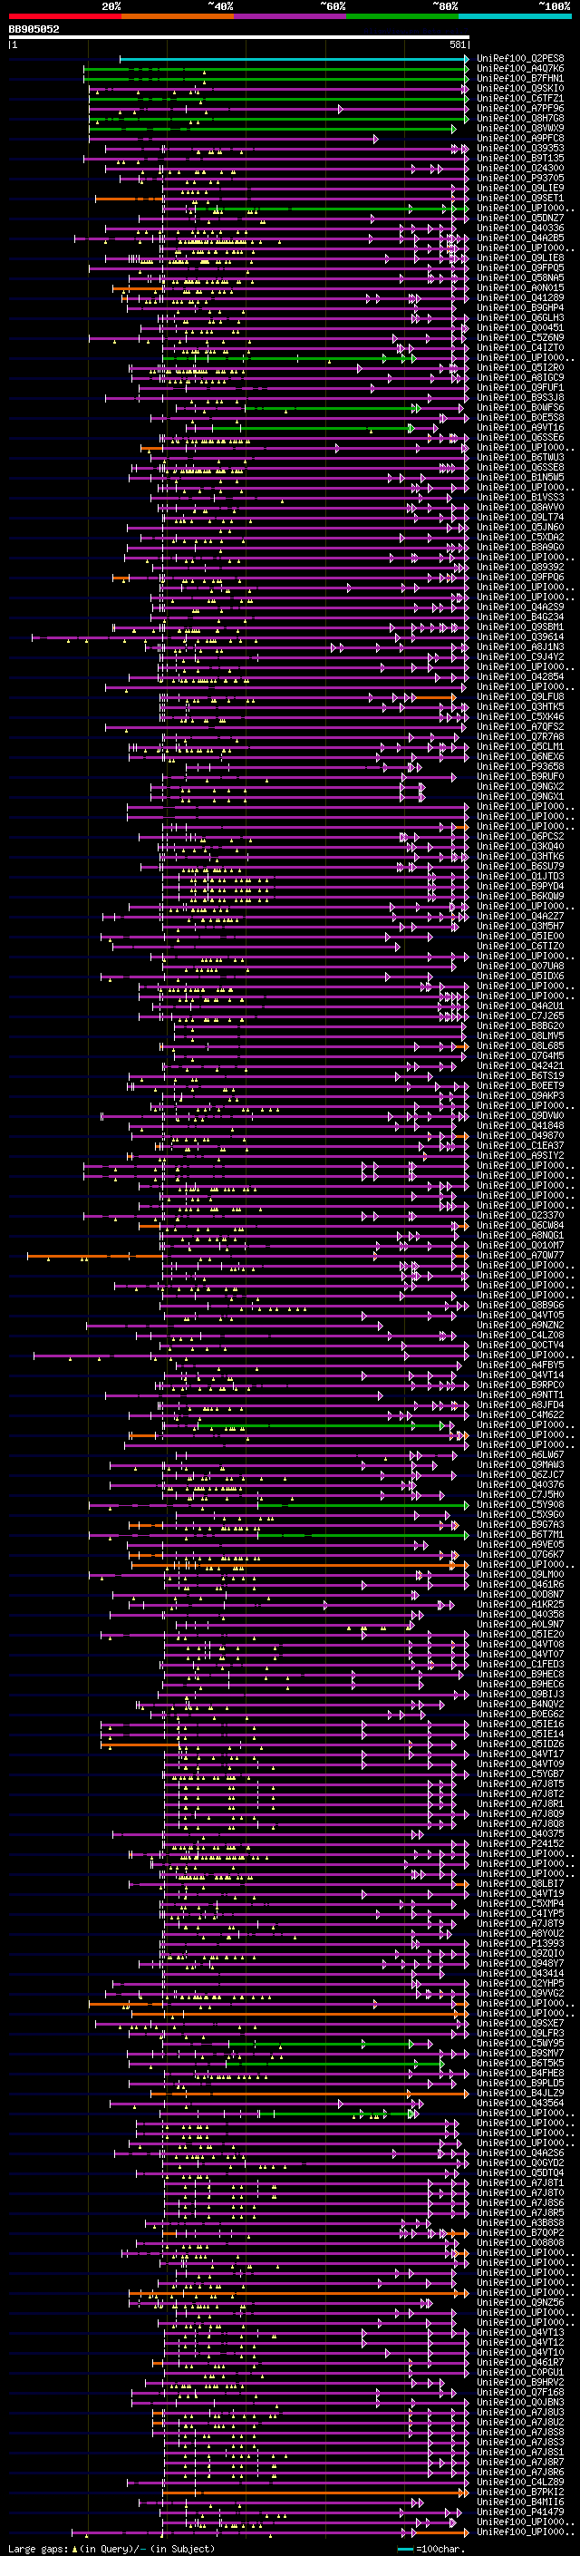Viewport: 580px width, 2556px height.
Task: Open hit UniRef100_Q4A2B5
Action: click(x=520, y=238)
